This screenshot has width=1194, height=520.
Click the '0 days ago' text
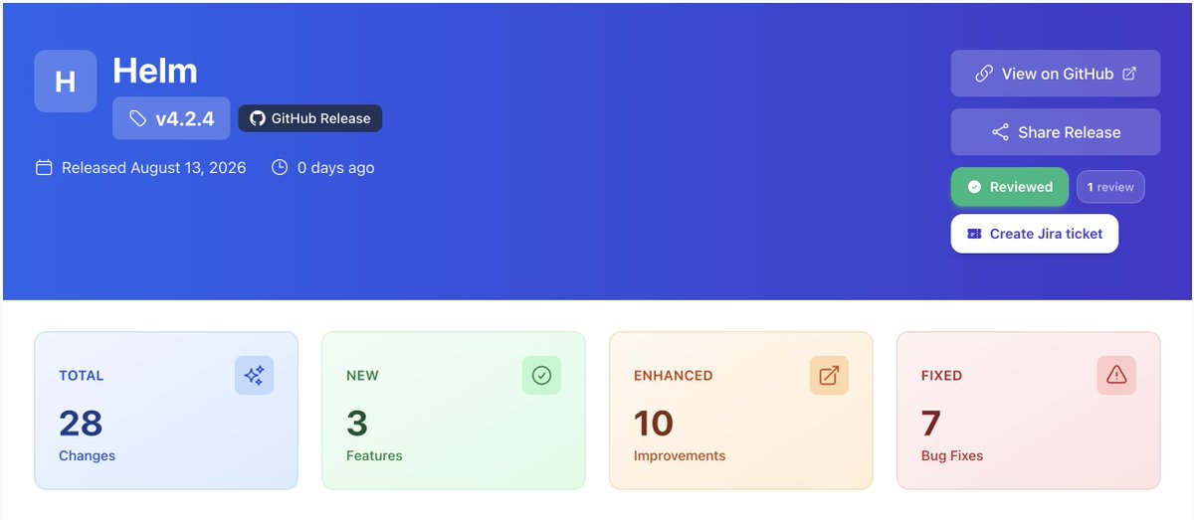336,168
